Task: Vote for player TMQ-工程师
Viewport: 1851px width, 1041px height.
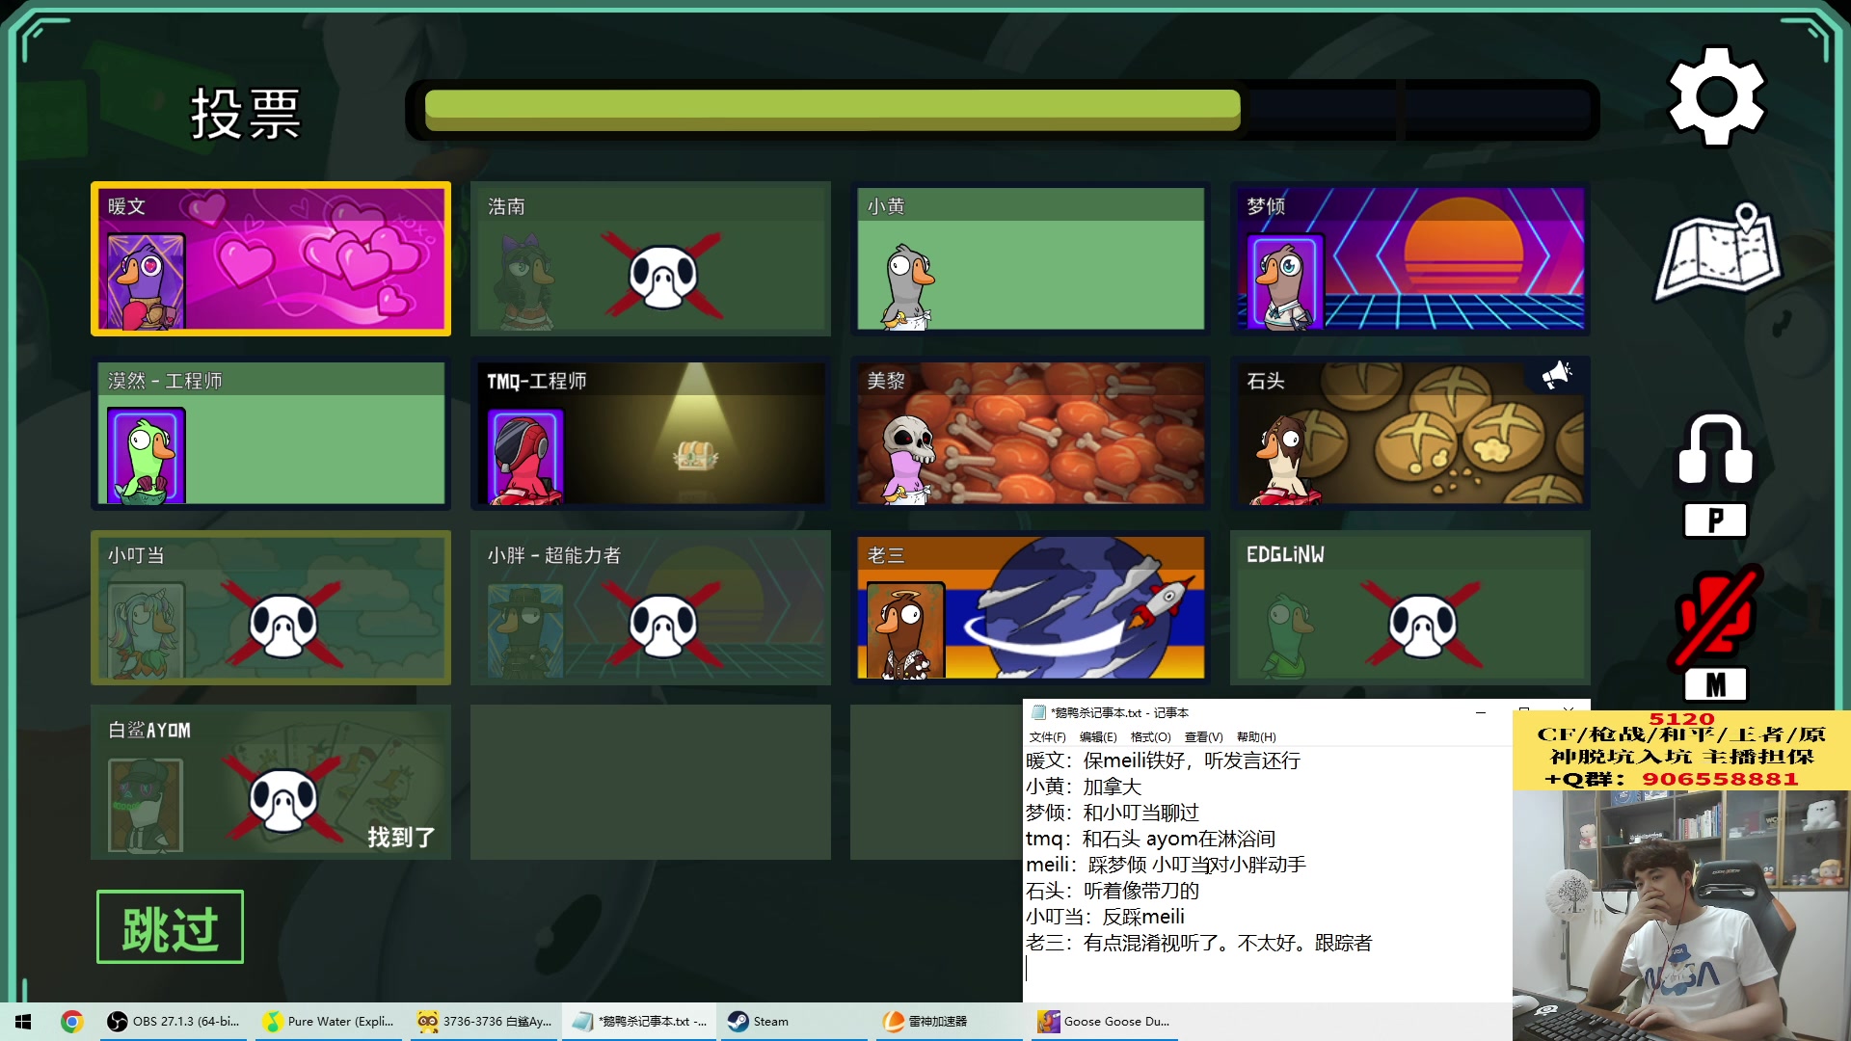Action: point(651,433)
